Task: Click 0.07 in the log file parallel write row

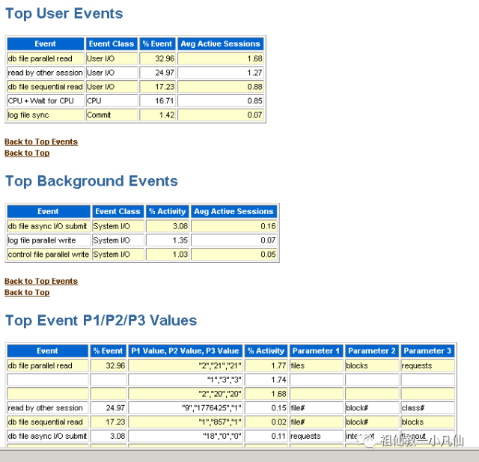Action: tap(234, 240)
